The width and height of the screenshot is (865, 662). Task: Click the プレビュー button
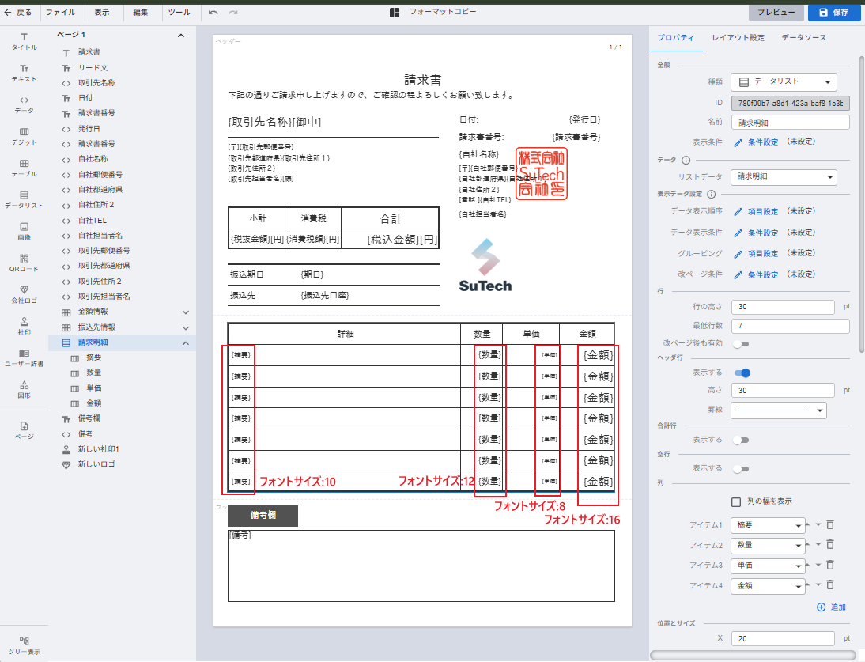tap(776, 13)
